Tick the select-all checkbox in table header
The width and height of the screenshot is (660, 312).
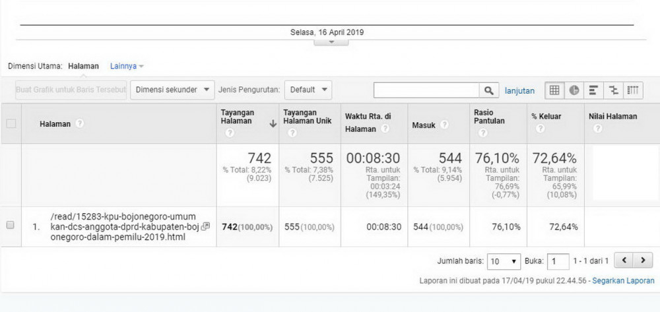(x=11, y=123)
